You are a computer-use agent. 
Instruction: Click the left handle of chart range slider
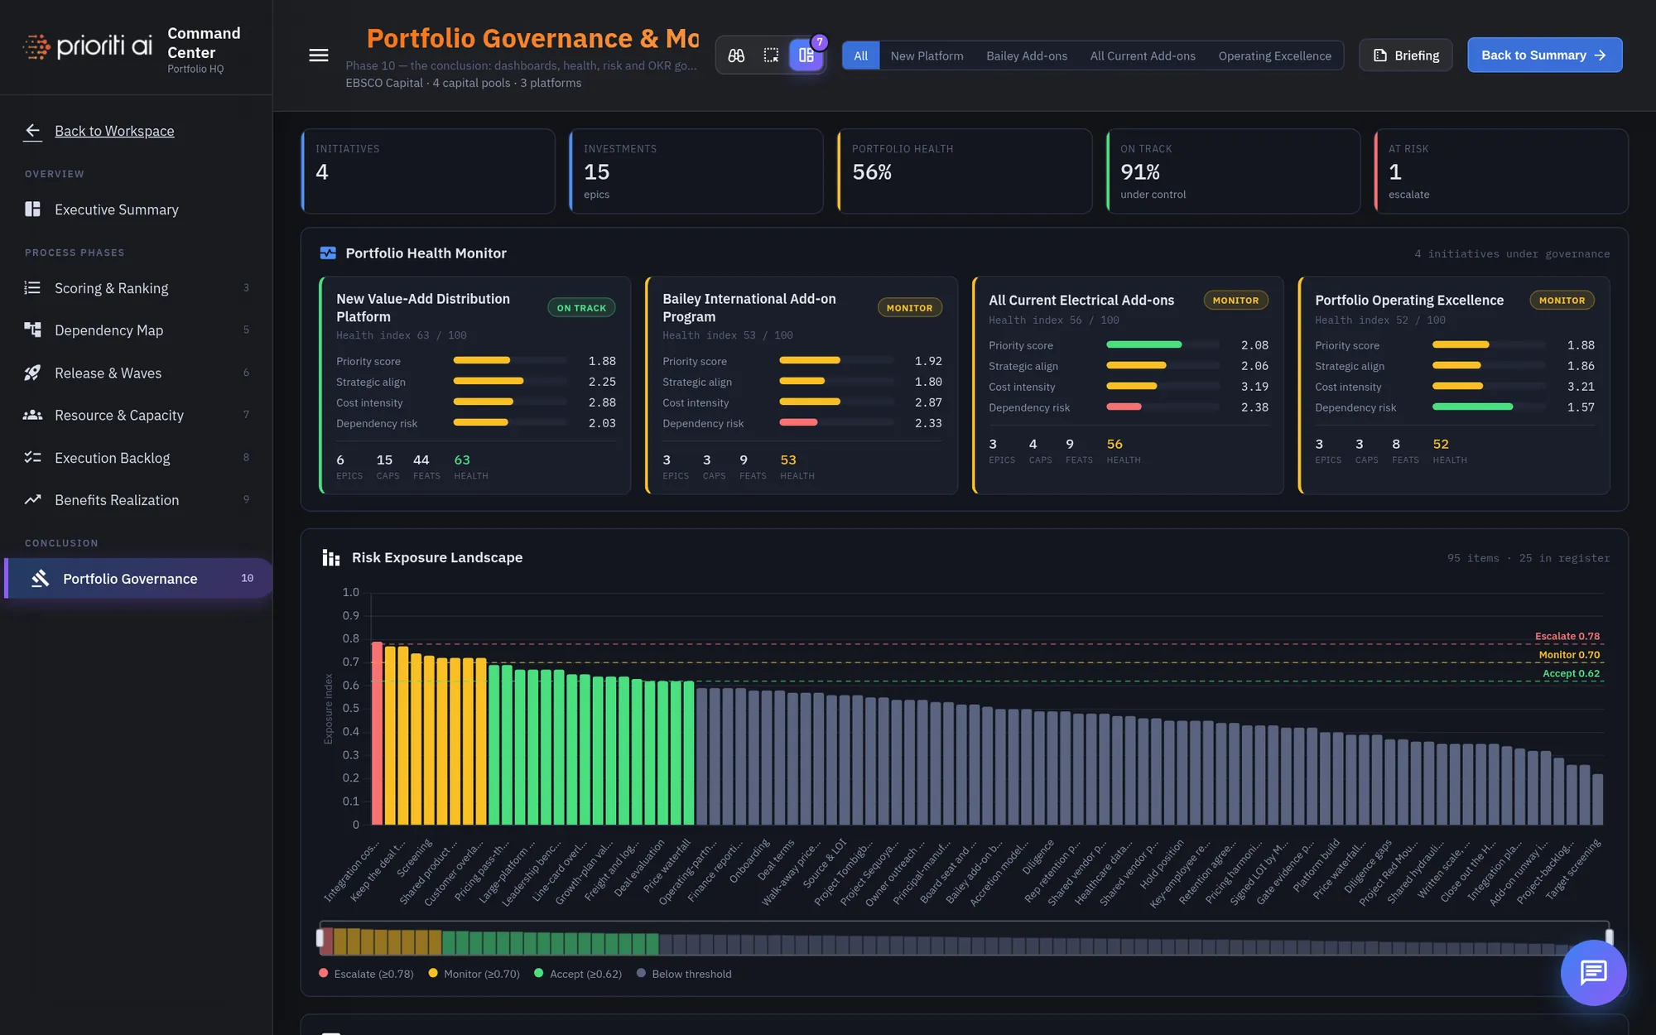coord(320,938)
